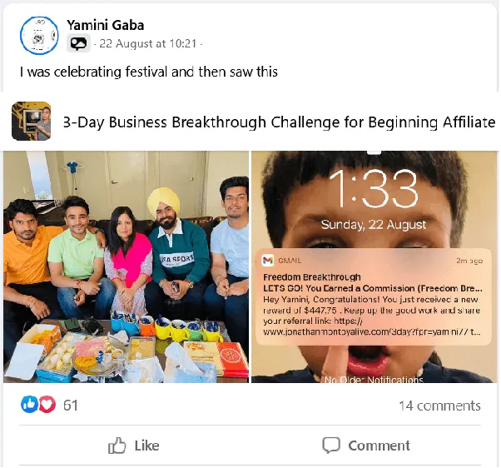Open the Yamini Gaba profile name link
Image resolution: width=501 pixels, height=468 pixels.
coord(106,25)
